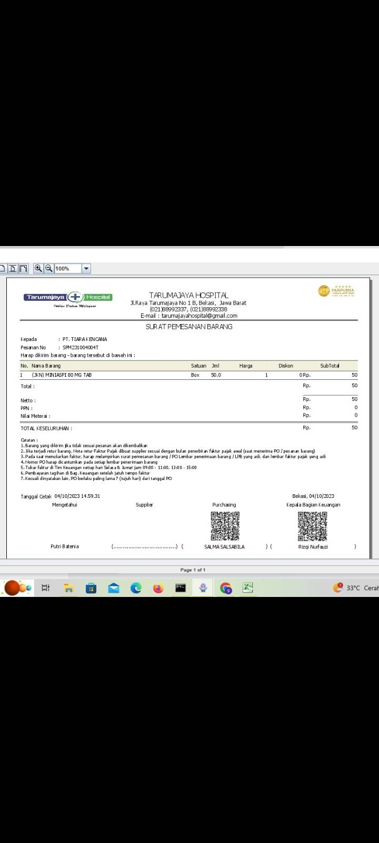Switch to the hospital app taskbar icon
The image size is (379, 843).
(203, 588)
